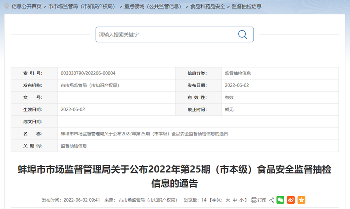Share article via WeChat icon

(280, 200)
